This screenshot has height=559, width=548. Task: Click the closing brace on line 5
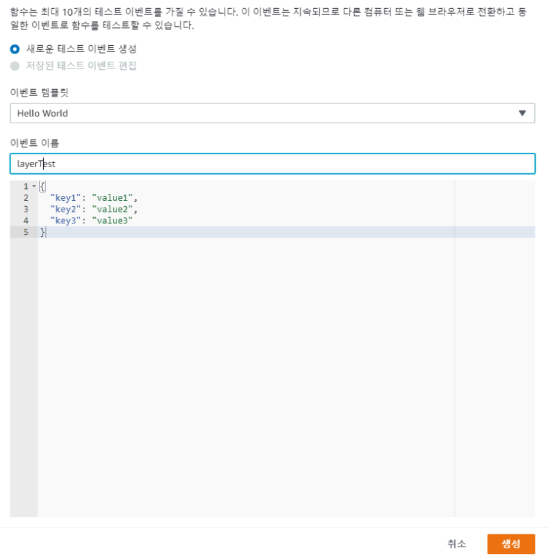coord(42,232)
